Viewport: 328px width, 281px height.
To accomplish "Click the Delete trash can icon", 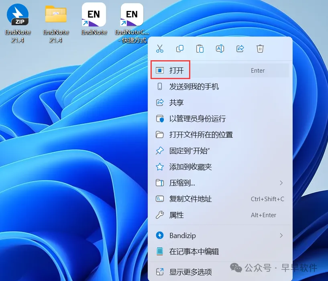I will [260, 49].
